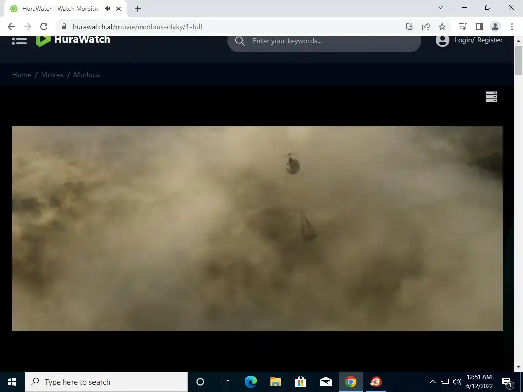The image size is (523, 392).
Task: Reload the current page
Action: [44, 27]
